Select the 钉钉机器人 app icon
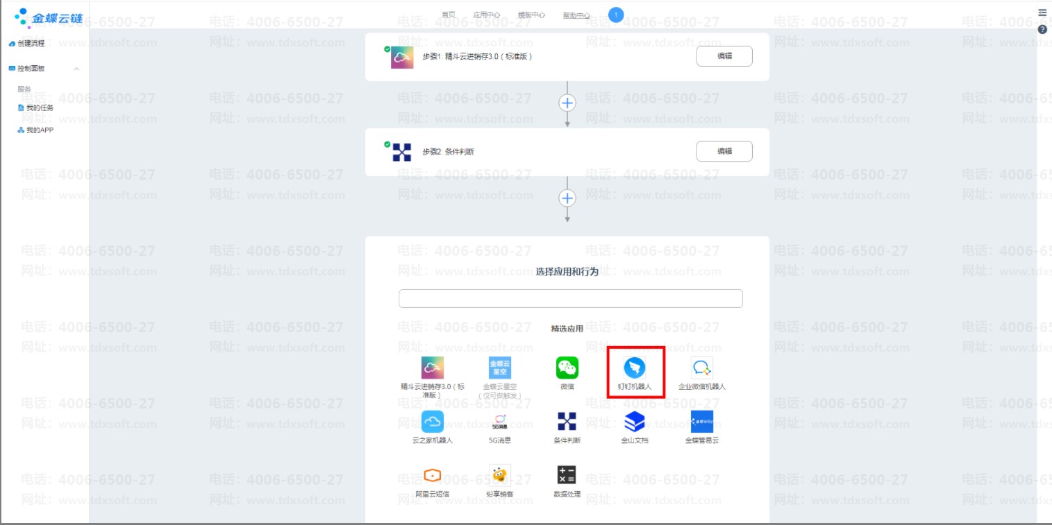 [635, 368]
